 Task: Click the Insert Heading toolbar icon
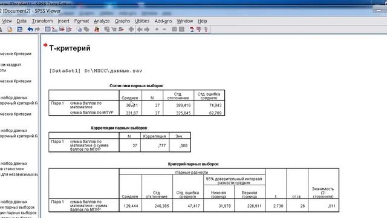coord(192,30)
